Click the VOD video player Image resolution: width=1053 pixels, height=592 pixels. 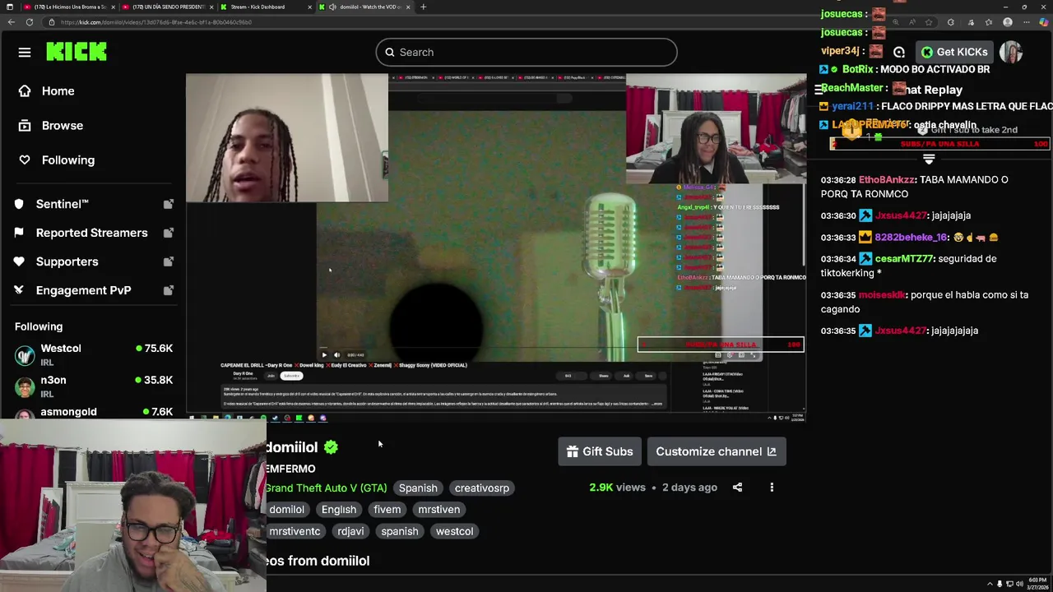(x=496, y=247)
